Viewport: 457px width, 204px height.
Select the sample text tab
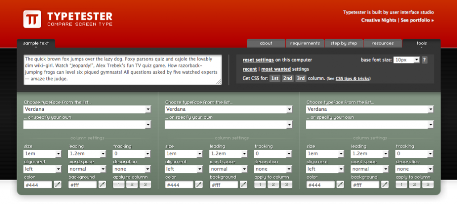[36, 44]
